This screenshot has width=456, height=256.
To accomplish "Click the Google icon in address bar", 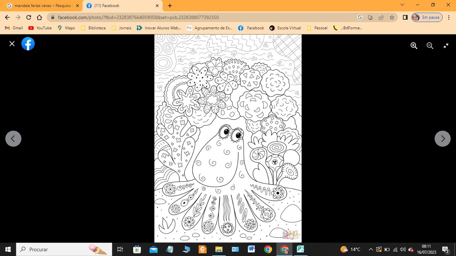I will 360,17.
